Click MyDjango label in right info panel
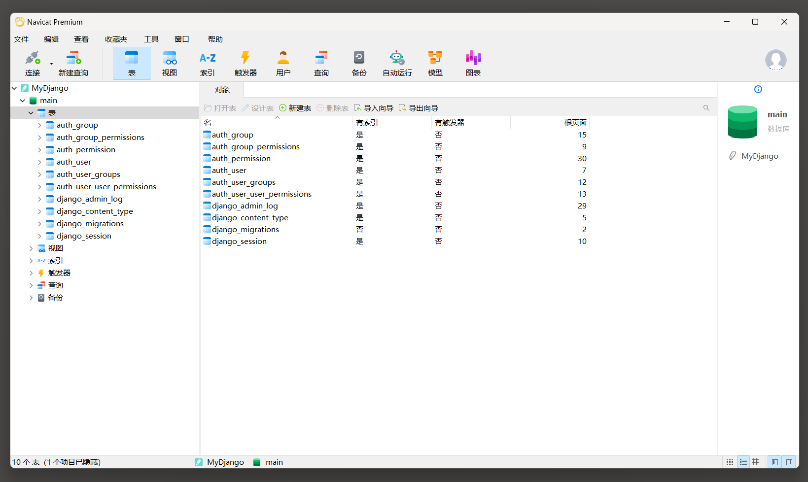Image resolution: width=808 pixels, height=482 pixels. pos(760,156)
